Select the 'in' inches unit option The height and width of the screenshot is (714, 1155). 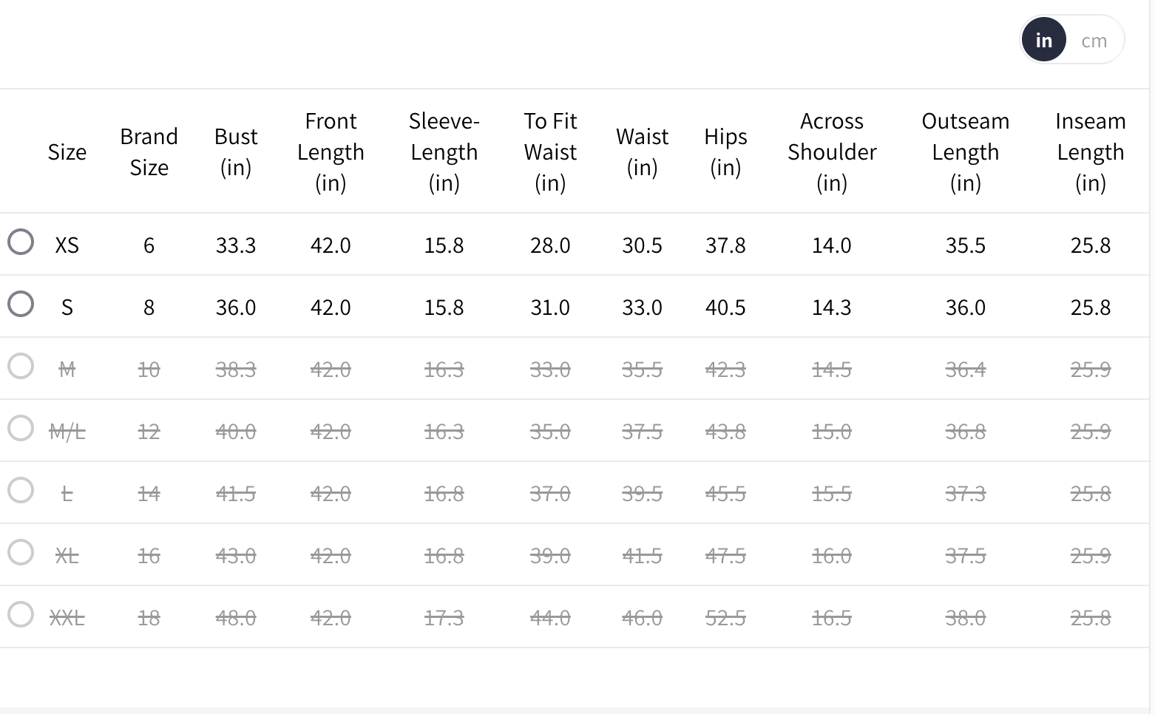pos(1043,41)
